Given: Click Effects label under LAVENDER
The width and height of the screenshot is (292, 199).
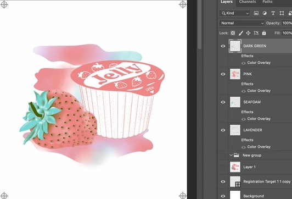Looking at the screenshot, I should point(247,140).
